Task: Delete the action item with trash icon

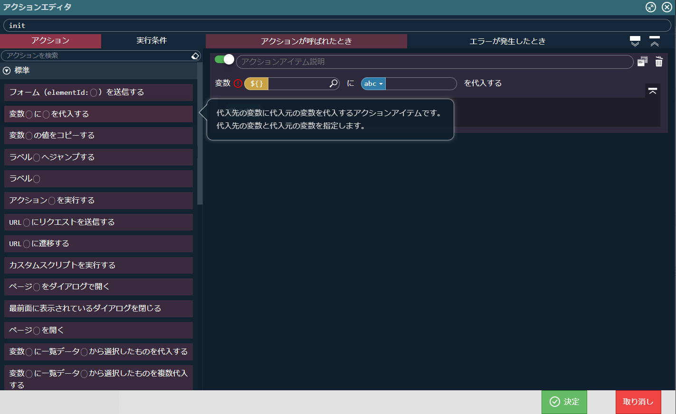Action: point(659,62)
